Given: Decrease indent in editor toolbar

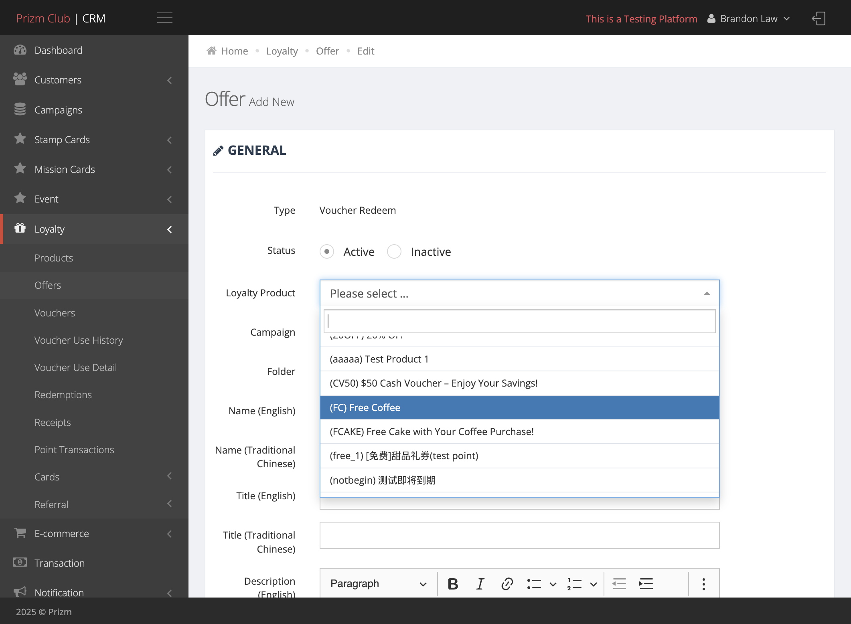Looking at the screenshot, I should click(x=619, y=583).
